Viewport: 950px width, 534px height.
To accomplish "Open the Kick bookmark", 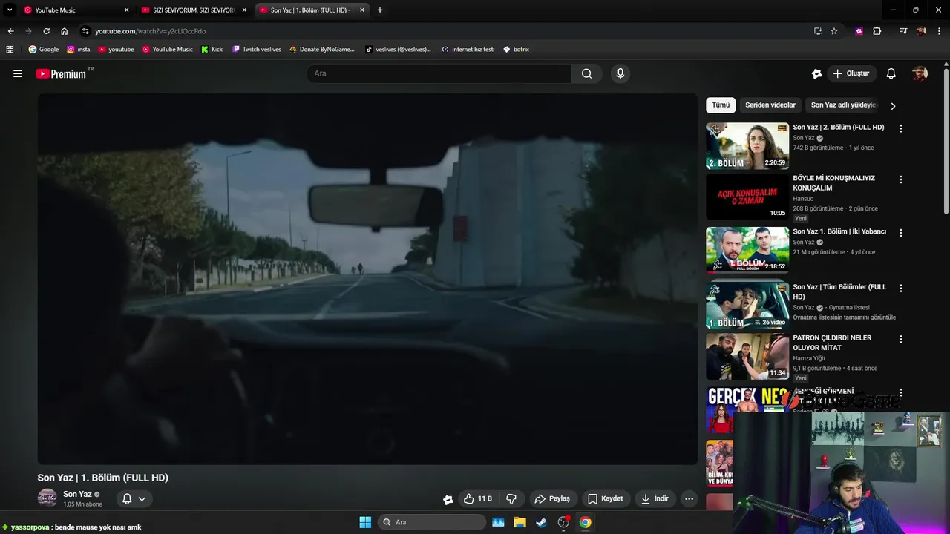I will point(212,50).
